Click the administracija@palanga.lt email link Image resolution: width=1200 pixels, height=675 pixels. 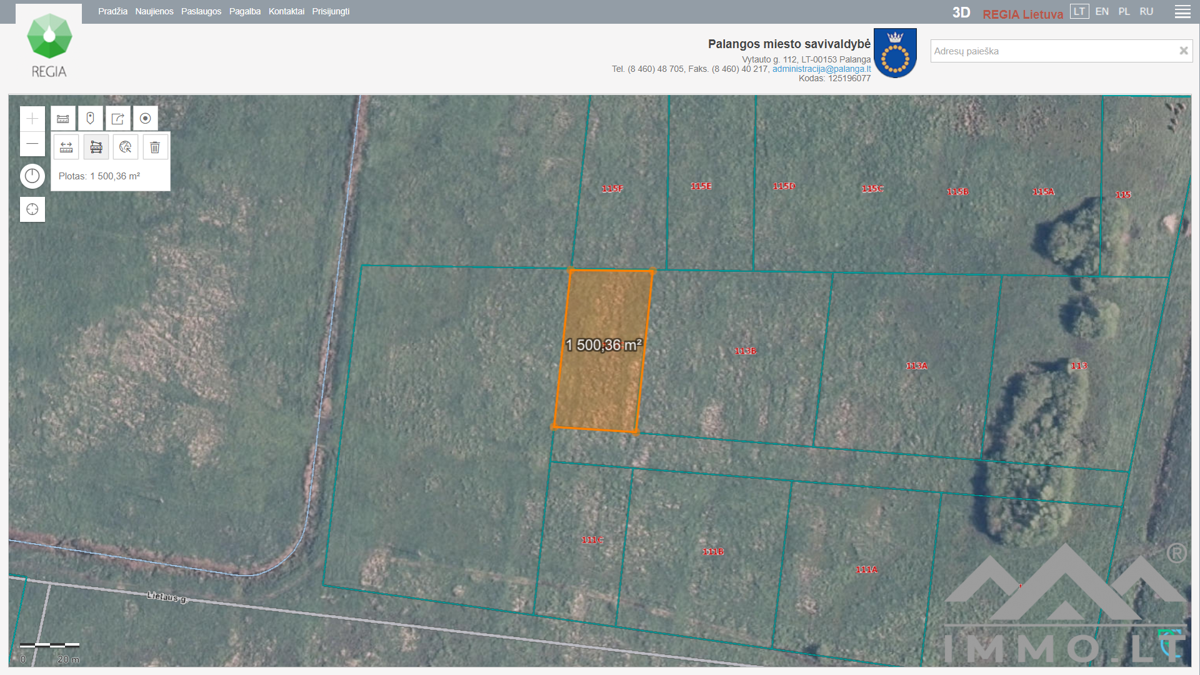pos(821,69)
